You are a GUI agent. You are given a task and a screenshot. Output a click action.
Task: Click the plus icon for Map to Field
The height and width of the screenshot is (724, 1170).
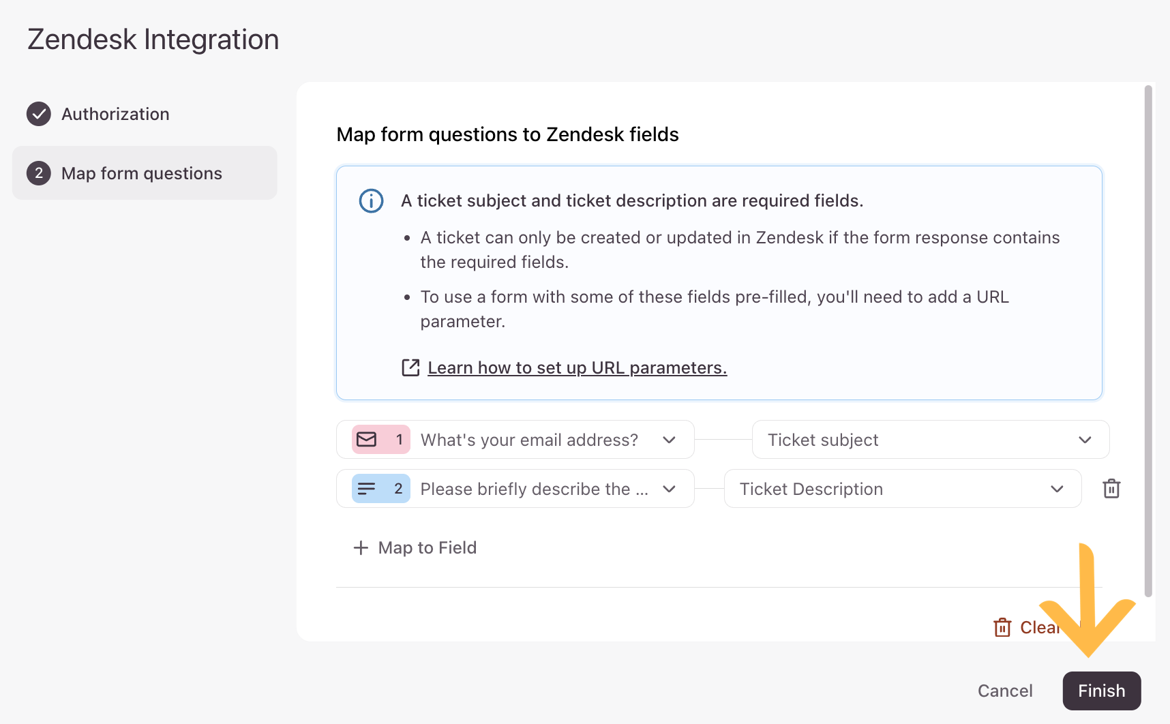[361, 547]
